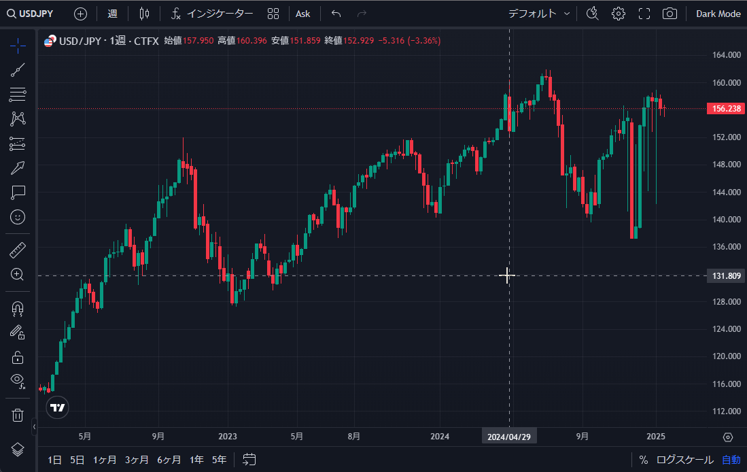Collapse the left drawing toolbar
This screenshot has width=747, height=472.
click(x=34, y=426)
